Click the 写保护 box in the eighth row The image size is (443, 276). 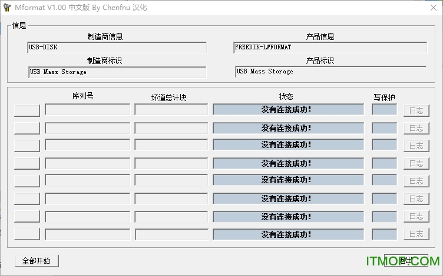coord(385,235)
